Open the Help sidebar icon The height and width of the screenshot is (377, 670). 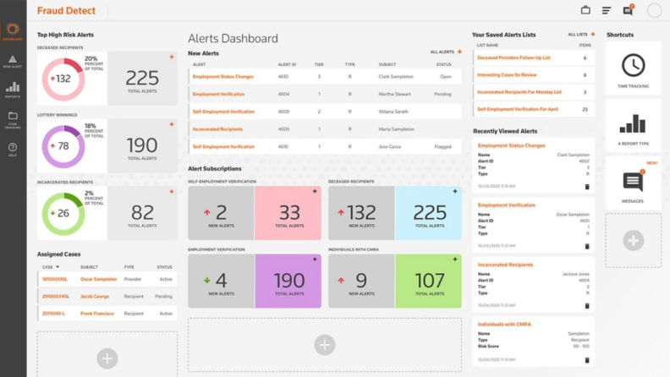coord(13,149)
